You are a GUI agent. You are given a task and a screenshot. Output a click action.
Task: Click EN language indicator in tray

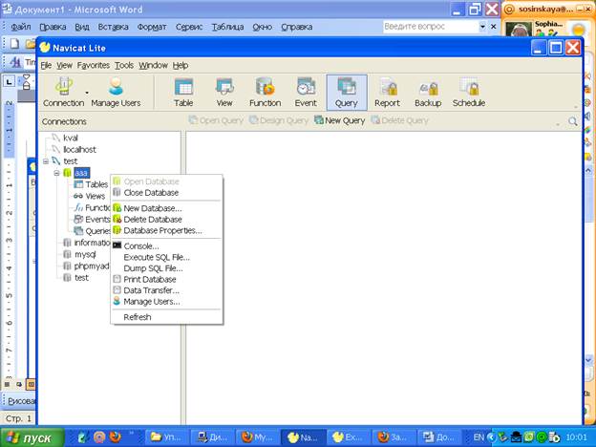tap(479, 437)
